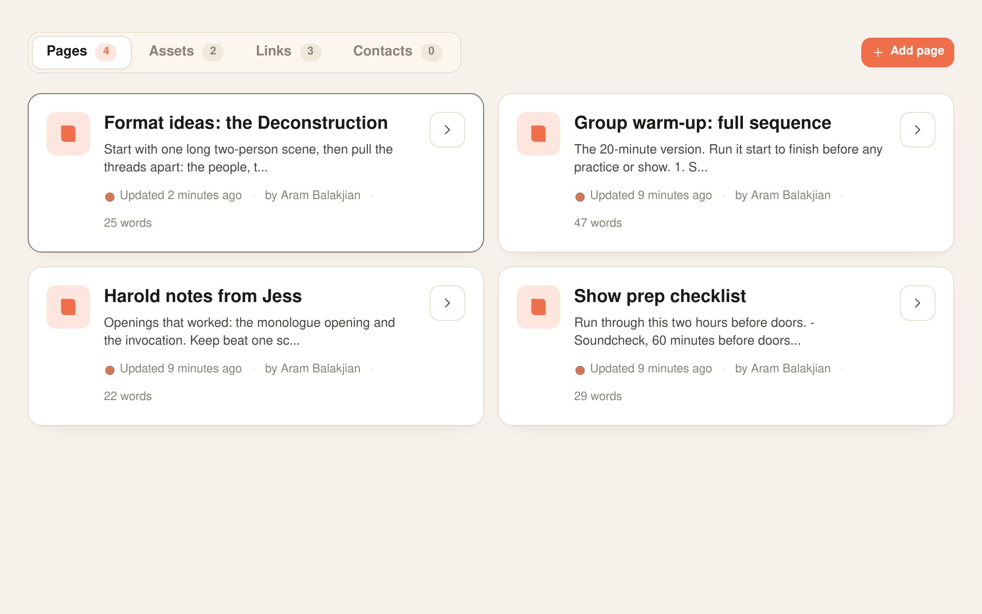Click clock icon on Group warm-up card
The image size is (982, 614).
pos(580,197)
